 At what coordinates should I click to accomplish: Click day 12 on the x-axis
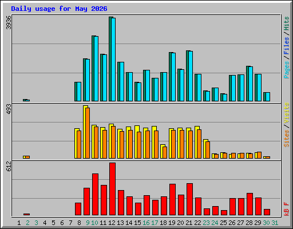[112, 223]
